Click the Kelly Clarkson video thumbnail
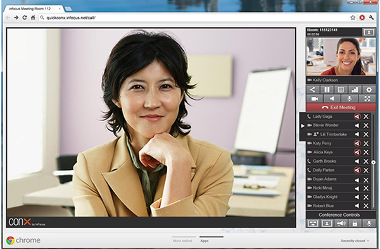This screenshot has height=249, width=380. click(x=341, y=57)
